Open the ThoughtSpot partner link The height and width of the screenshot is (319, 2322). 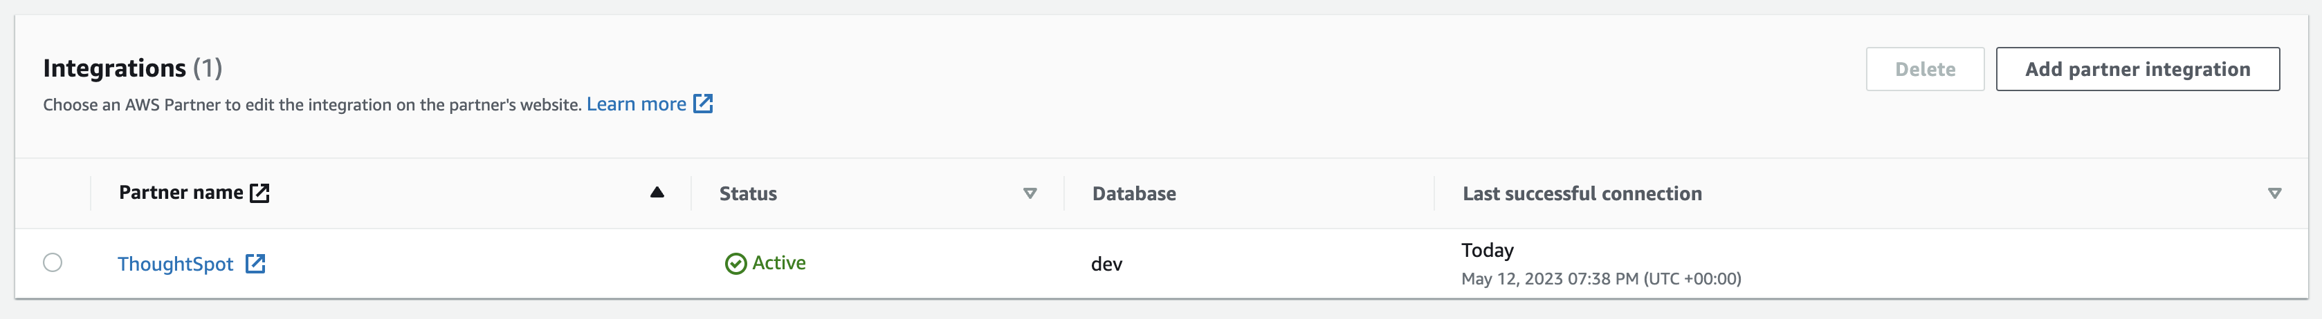[x=175, y=263]
